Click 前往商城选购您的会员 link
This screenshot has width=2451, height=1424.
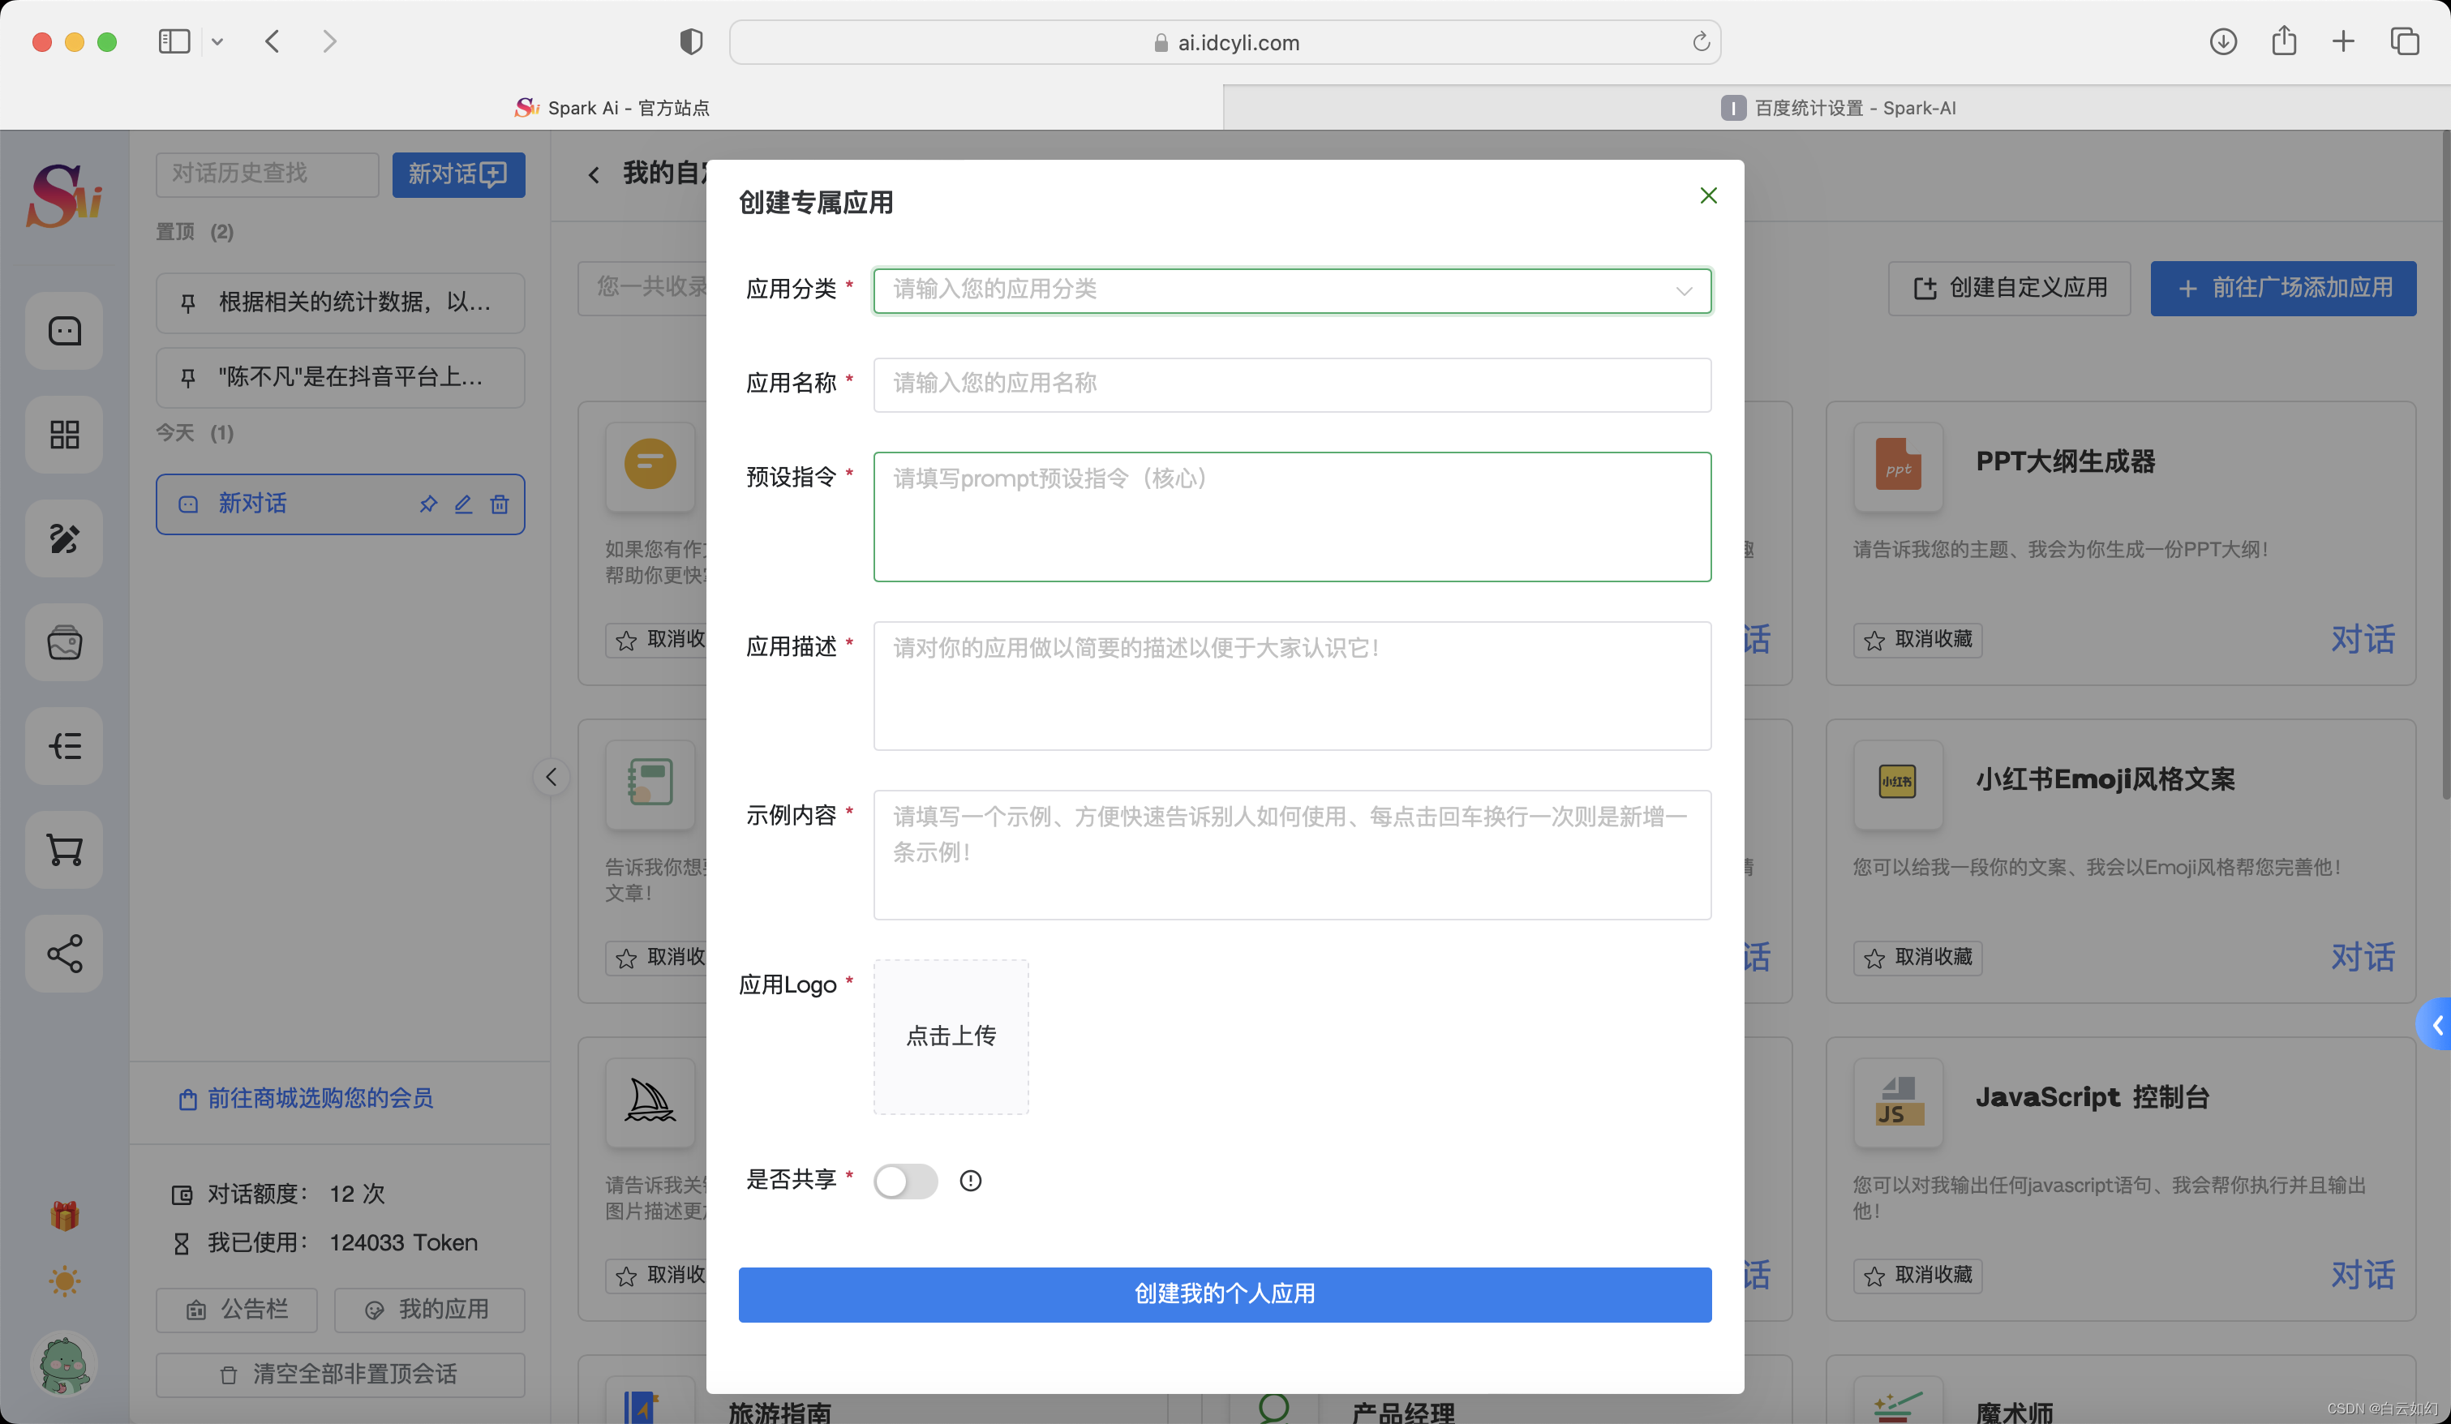pos(306,1098)
